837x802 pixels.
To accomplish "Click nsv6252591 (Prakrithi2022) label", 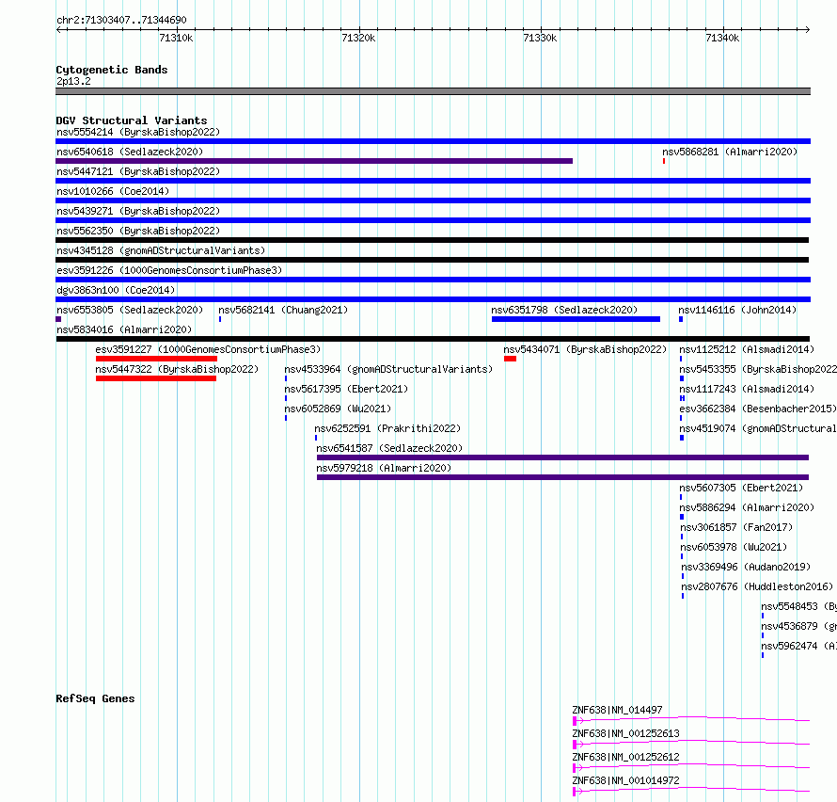I will point(387,428).
